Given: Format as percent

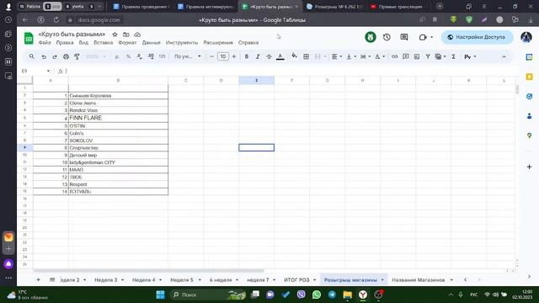Looking at the screenshot, I should point(128,56).
